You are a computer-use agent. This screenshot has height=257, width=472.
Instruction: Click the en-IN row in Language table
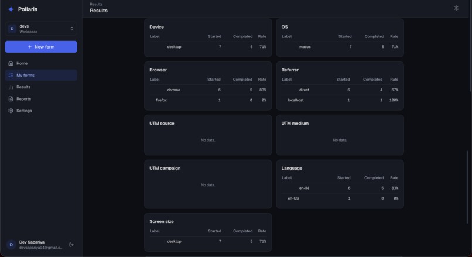tap(340, 188)
